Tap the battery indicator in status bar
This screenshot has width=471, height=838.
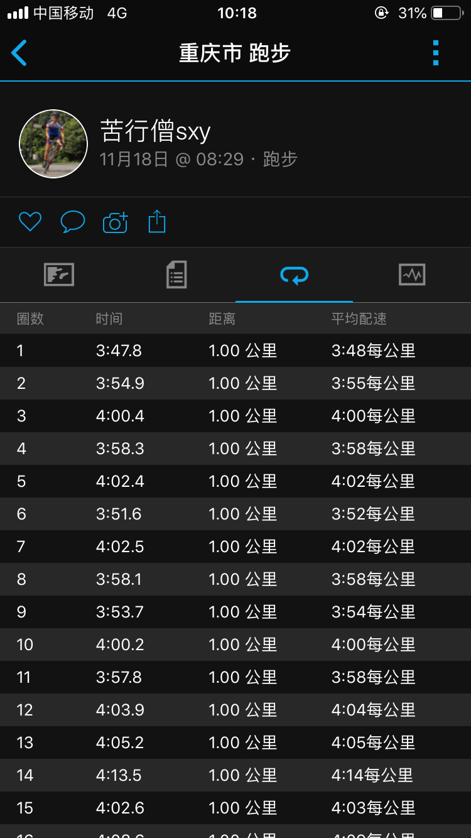click(x=447, y=13)
